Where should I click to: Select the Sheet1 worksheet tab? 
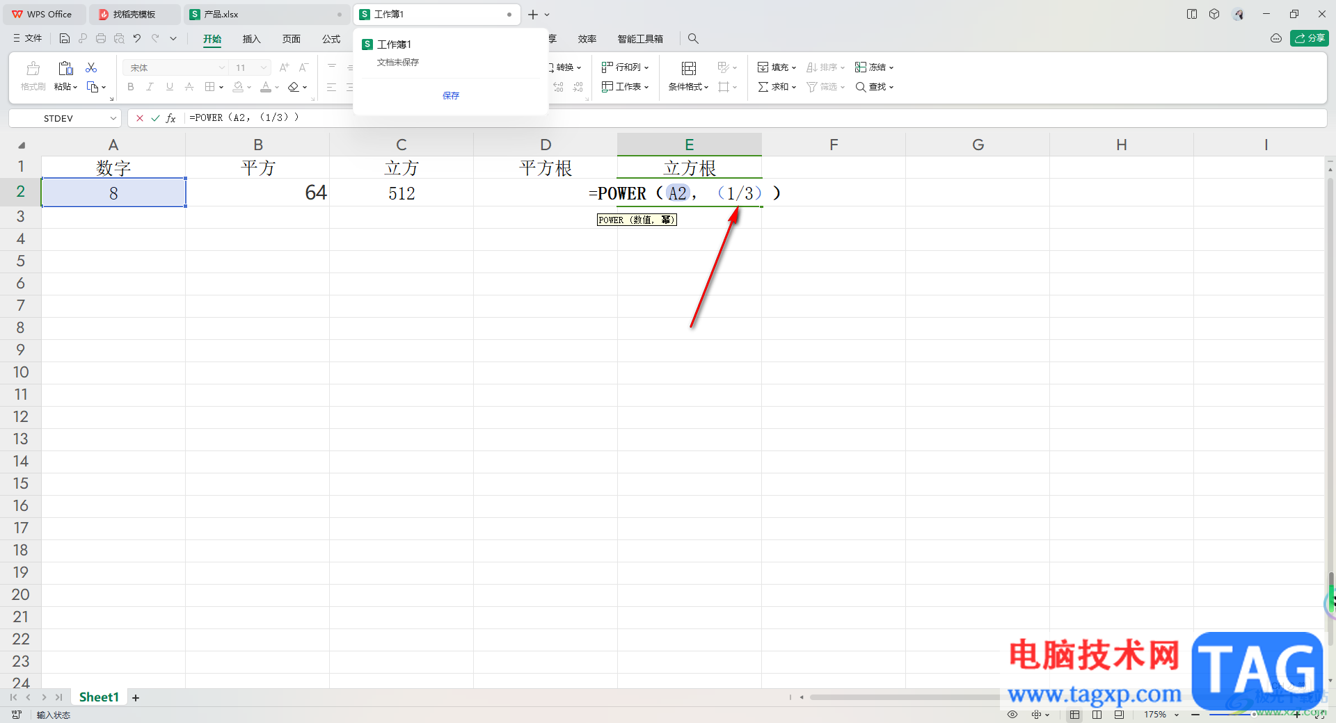(x=99, y=697)
